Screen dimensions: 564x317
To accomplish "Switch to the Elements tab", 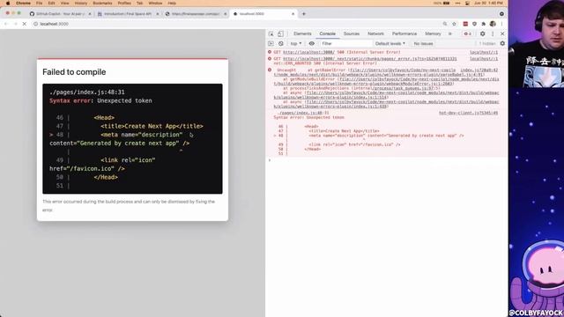I will click(x=302, y=33).
